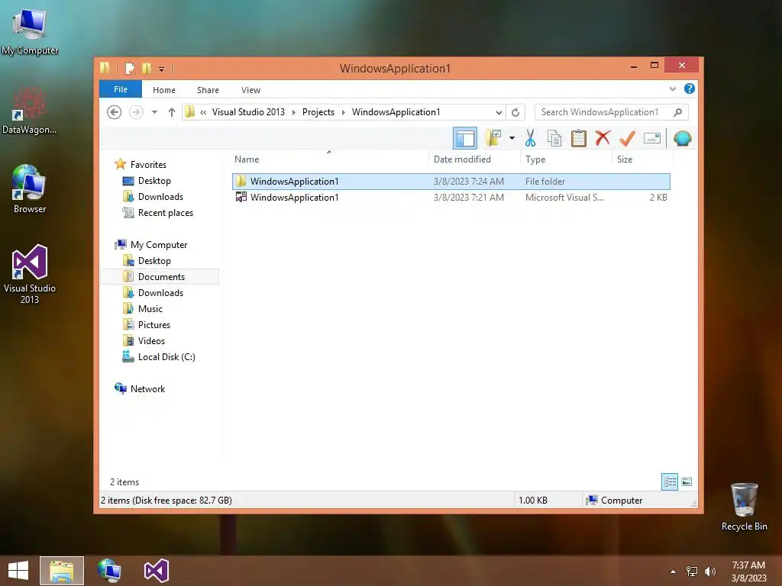
Task: Open the recent locations dropdown
Action: point(154,112)
